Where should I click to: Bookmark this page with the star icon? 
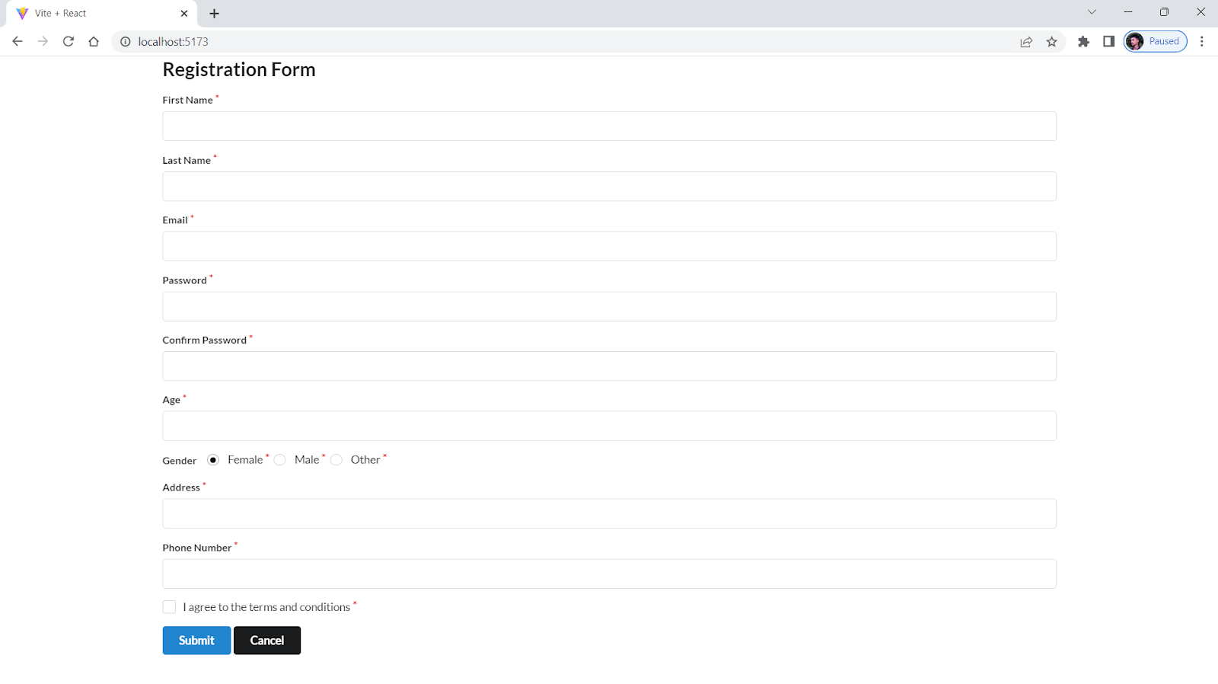(1051, 42)
